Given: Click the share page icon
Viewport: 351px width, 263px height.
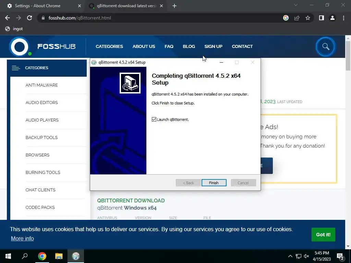Looking at the screenshot, I should (x=297, y=18).
